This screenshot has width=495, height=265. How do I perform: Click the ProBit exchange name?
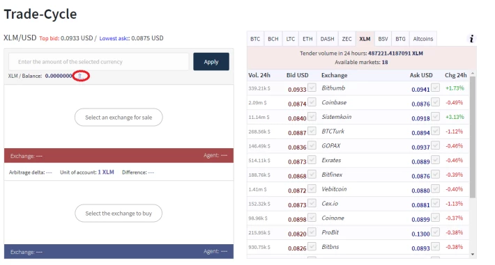click(330, 232)
